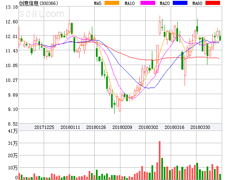Click the MA10 legend label
This screenshot has width=245, height=180.
129,3
